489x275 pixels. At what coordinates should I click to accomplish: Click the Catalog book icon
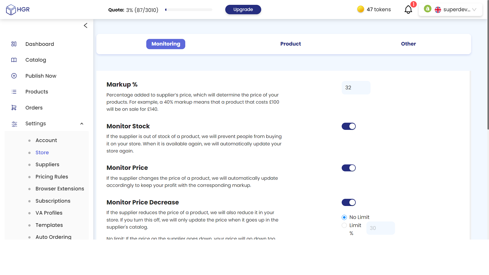(x=14, y=60)
